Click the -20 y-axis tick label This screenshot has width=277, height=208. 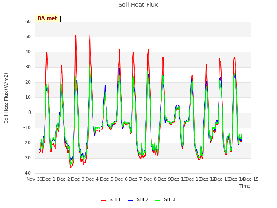coord(27,143)
